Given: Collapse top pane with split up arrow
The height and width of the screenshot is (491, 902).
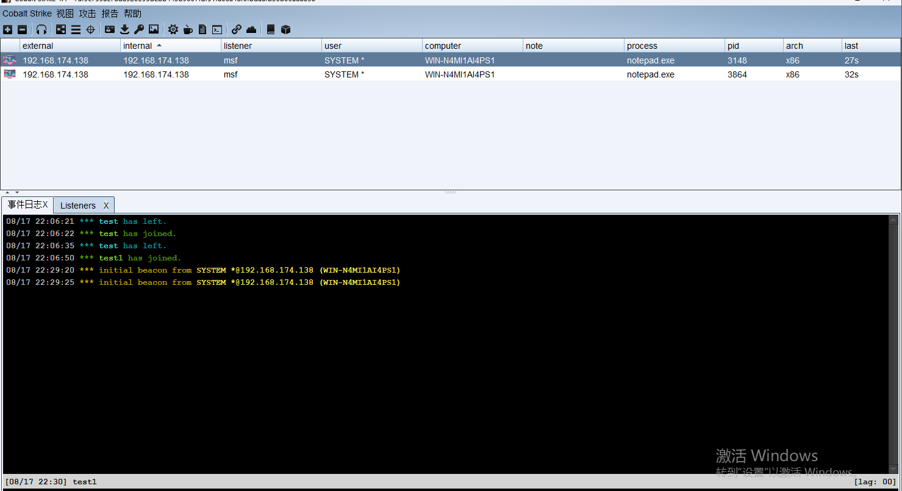Looking at the screenshot, I should [7, 193].
